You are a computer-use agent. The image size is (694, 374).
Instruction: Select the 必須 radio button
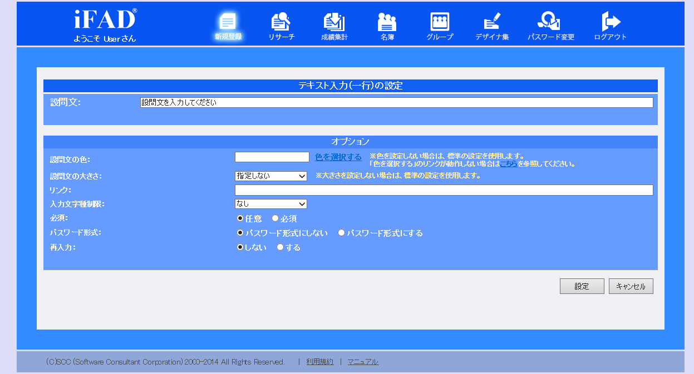[275, 218]
